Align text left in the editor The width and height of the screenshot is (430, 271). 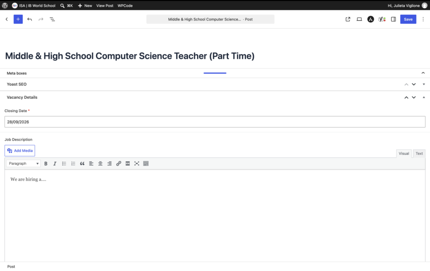91,163
